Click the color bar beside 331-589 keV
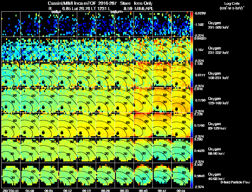The height and width of the screenshot is (192, 252). pyautogui.click(x=192, y=24)
